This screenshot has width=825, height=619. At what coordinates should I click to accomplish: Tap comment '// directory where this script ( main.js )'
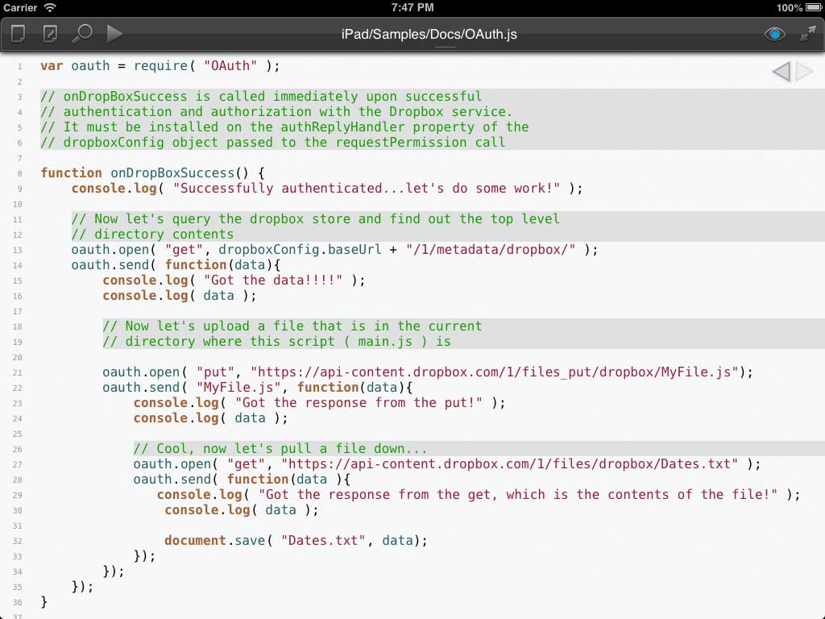(x=277, y=341)
